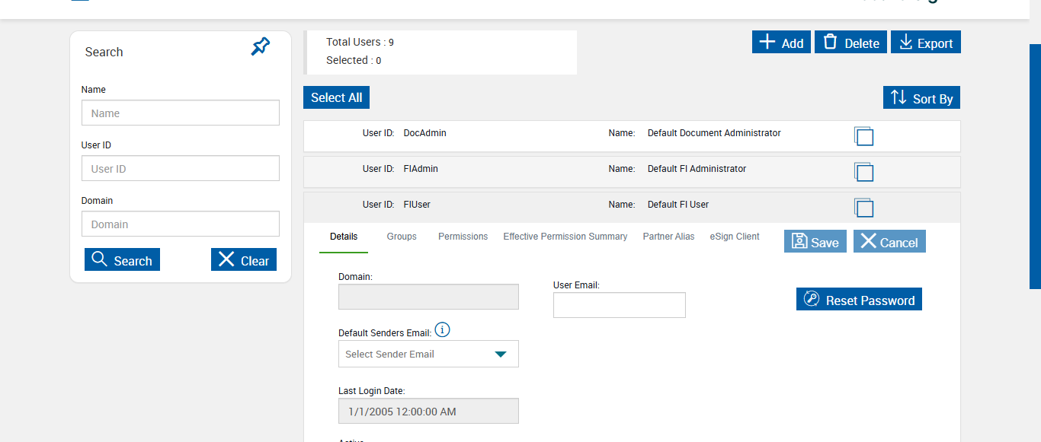Click the Export download icon
1041x442 pixels.
tap(905, 43)
